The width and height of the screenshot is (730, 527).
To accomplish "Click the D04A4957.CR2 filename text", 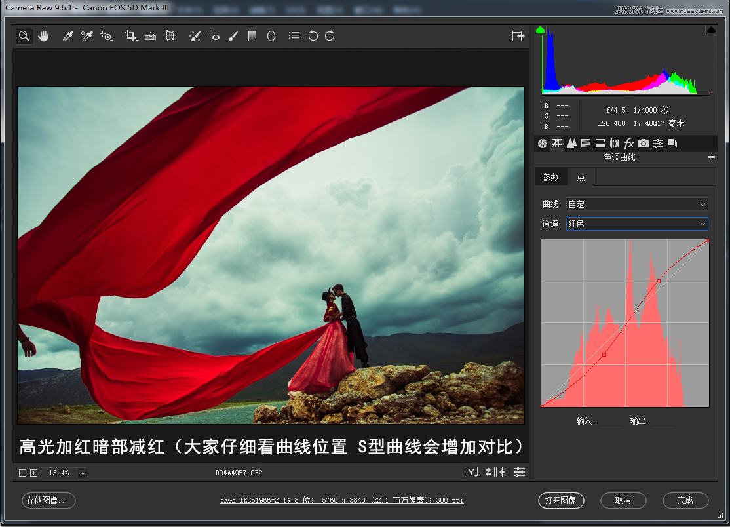I will pos(239,473).
